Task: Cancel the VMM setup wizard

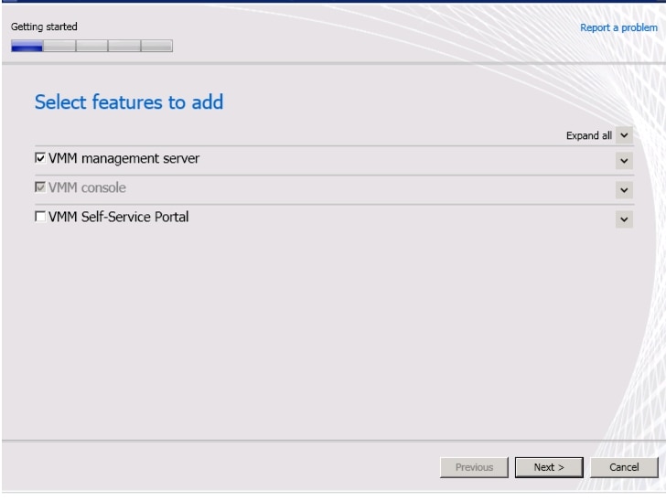Action: [624, 467]
